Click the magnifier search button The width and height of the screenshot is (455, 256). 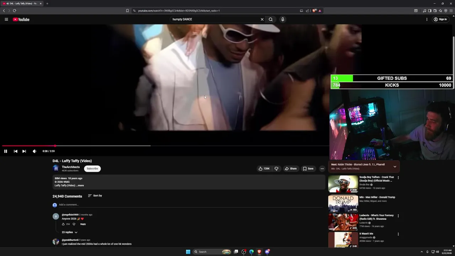tap(271, 19)
